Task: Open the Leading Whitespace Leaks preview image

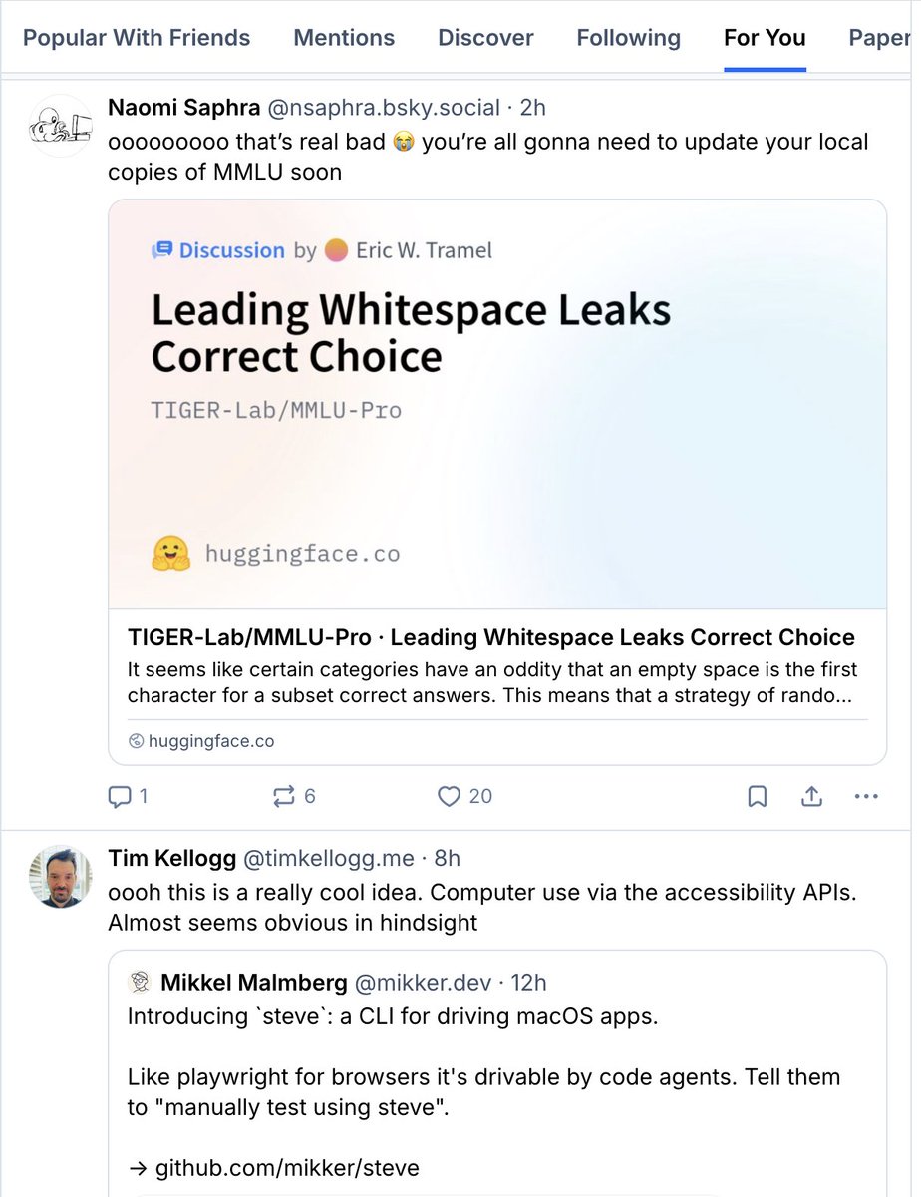Action: (x=496, y=404)
